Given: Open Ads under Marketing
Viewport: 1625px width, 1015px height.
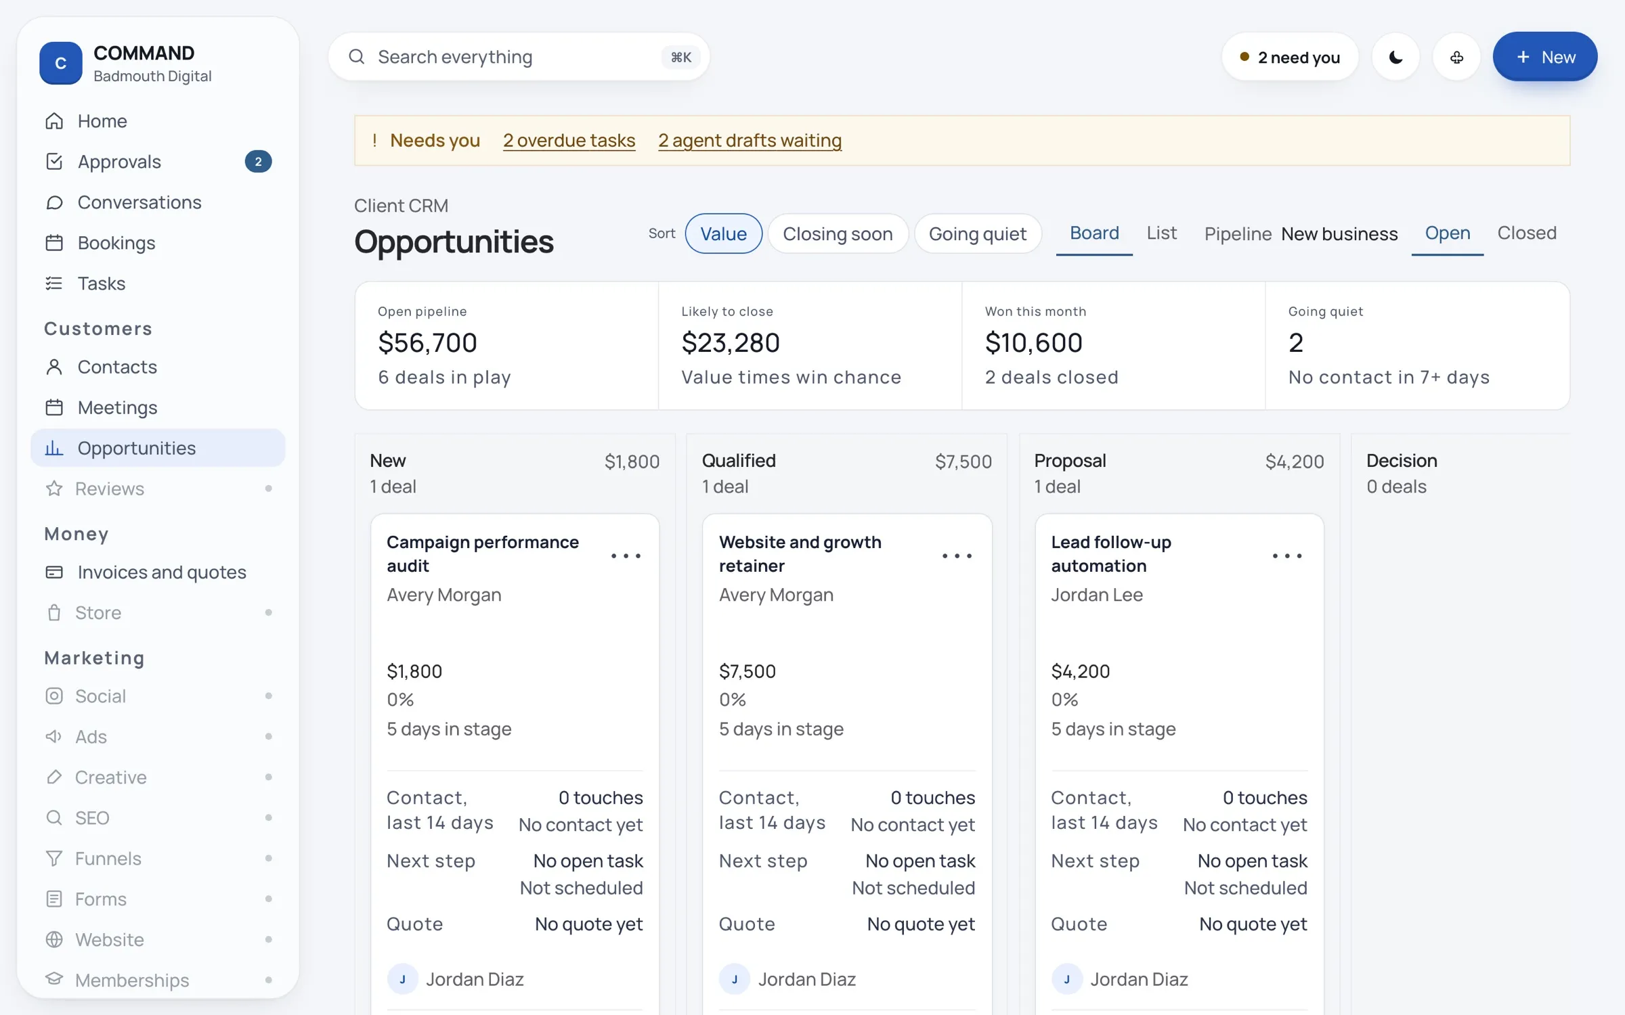Looking at the screenshot, I should click(158, 737).
